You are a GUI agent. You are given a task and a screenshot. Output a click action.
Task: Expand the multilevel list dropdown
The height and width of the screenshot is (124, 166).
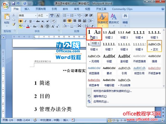tap(82, 15)
